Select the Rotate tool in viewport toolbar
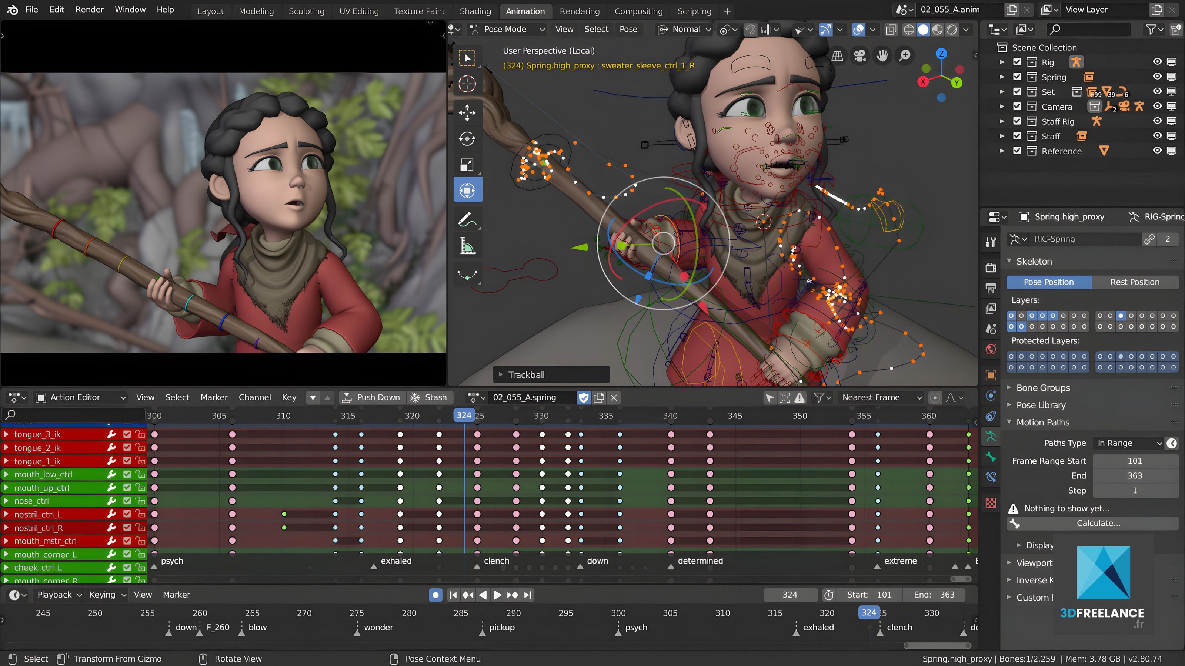 point(467,138)
